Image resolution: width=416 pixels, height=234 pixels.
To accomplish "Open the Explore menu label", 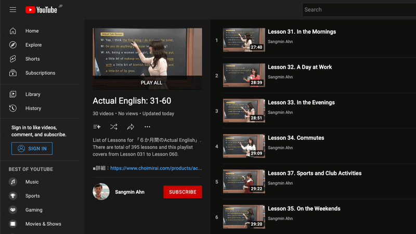I will [33, 45].
